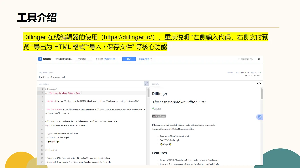Toggle the HTML code view icon
This screenshot has width=300, height=168.
pos(259,83)
